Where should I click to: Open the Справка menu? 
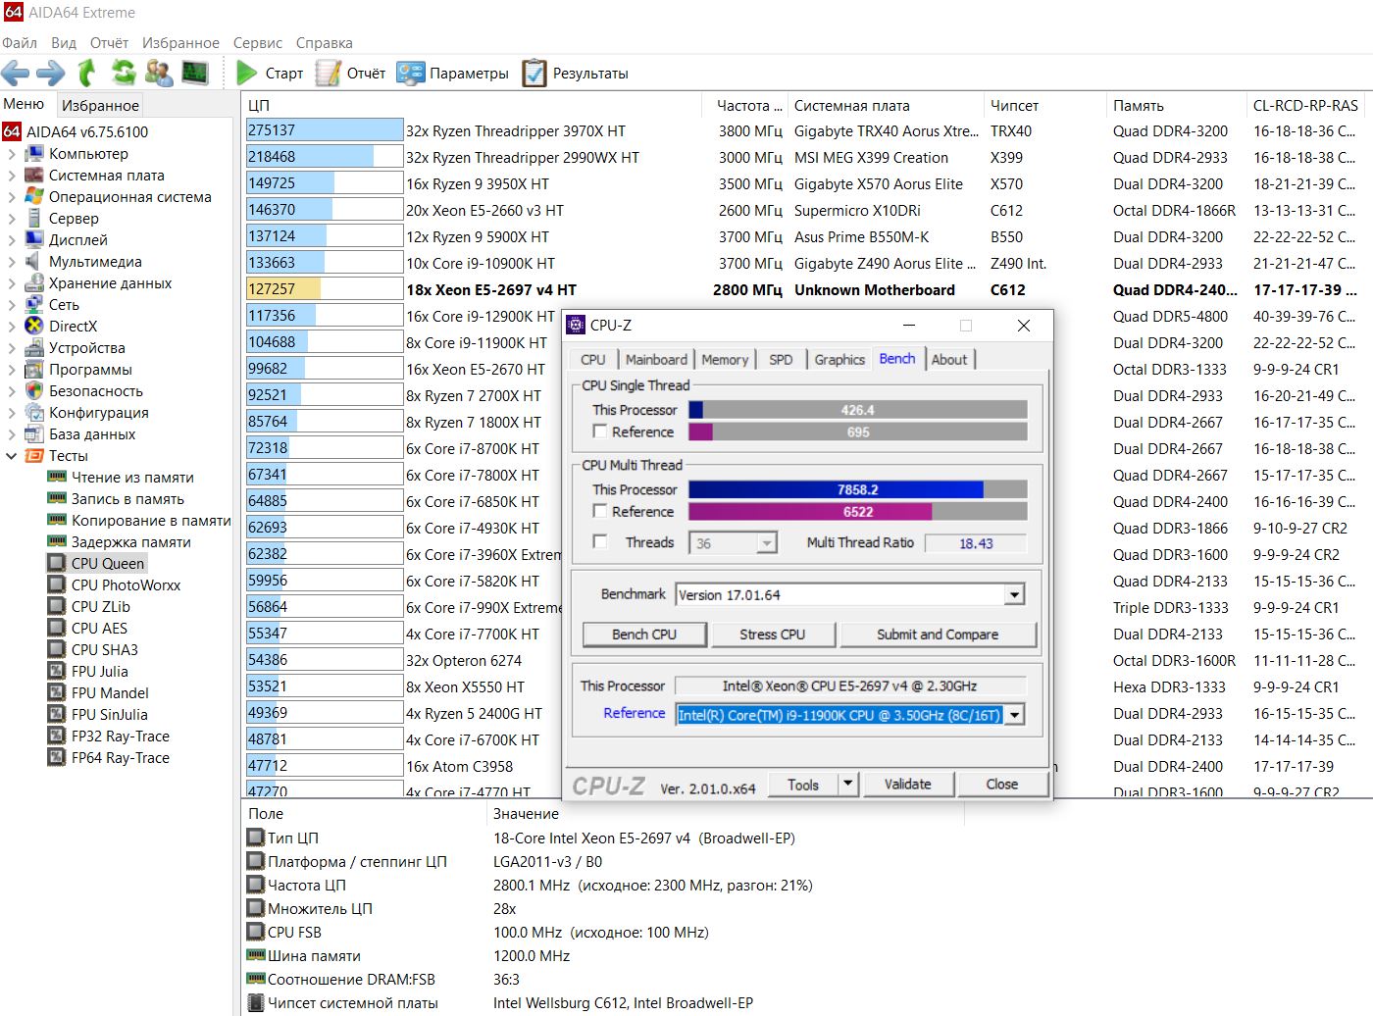pos(325,42)
